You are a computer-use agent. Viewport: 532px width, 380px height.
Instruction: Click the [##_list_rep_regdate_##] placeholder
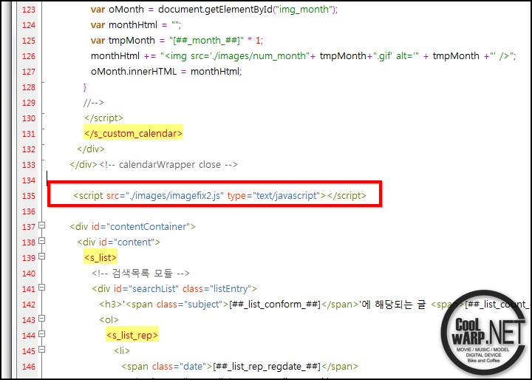pos(267,367)
